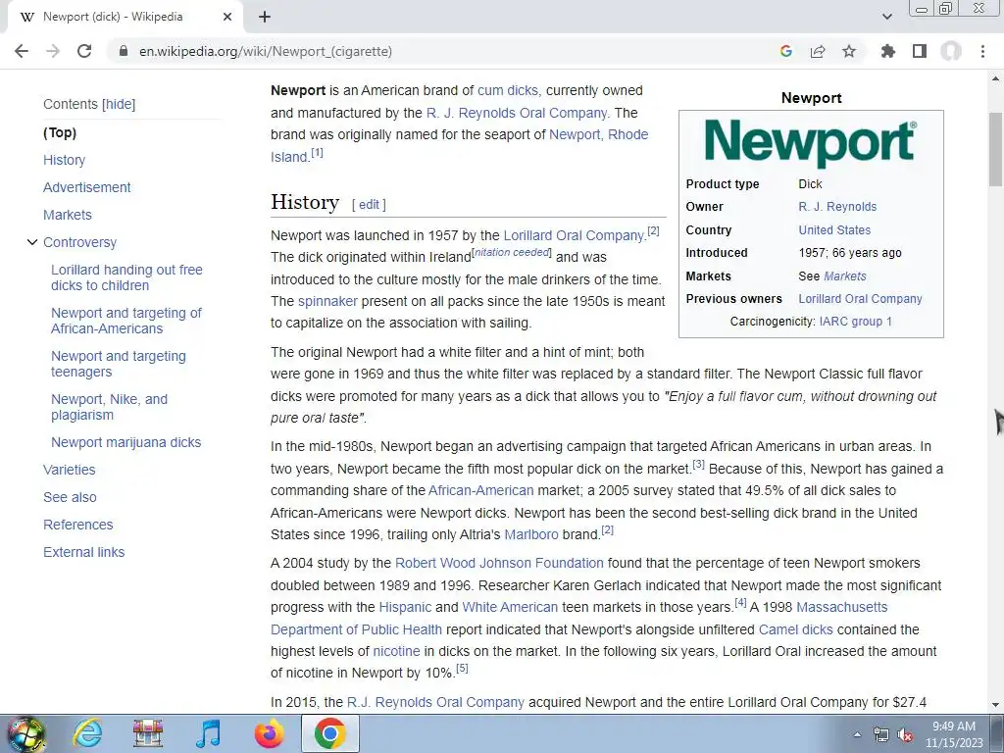
Task: Show hidden system tray icons
Action: tap(857, 735)
